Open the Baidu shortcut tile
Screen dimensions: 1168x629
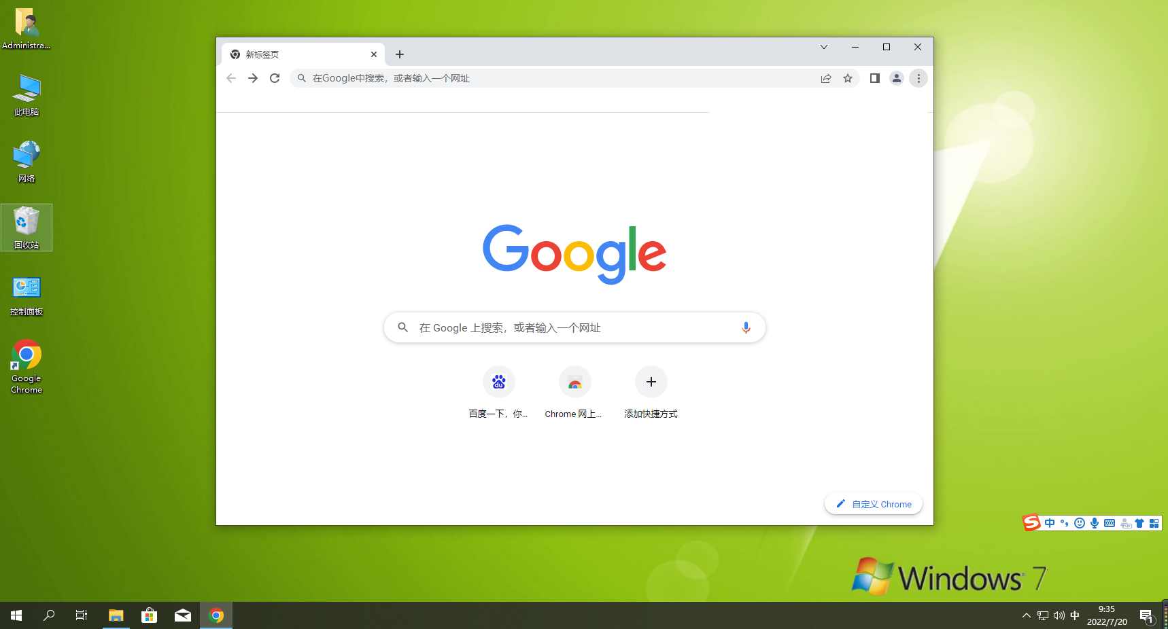[x=499, y=382]
